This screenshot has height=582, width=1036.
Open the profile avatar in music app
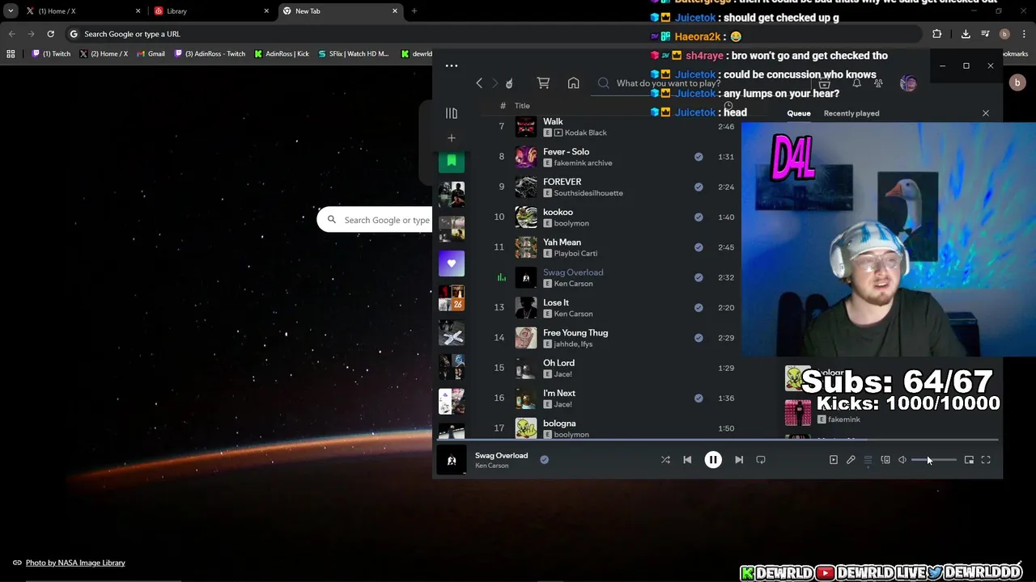[x=908, y=83]
